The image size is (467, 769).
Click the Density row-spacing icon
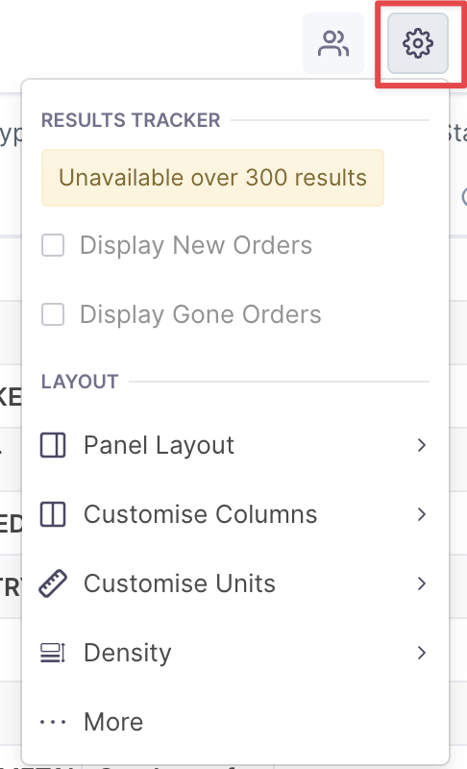pos(53,653)
